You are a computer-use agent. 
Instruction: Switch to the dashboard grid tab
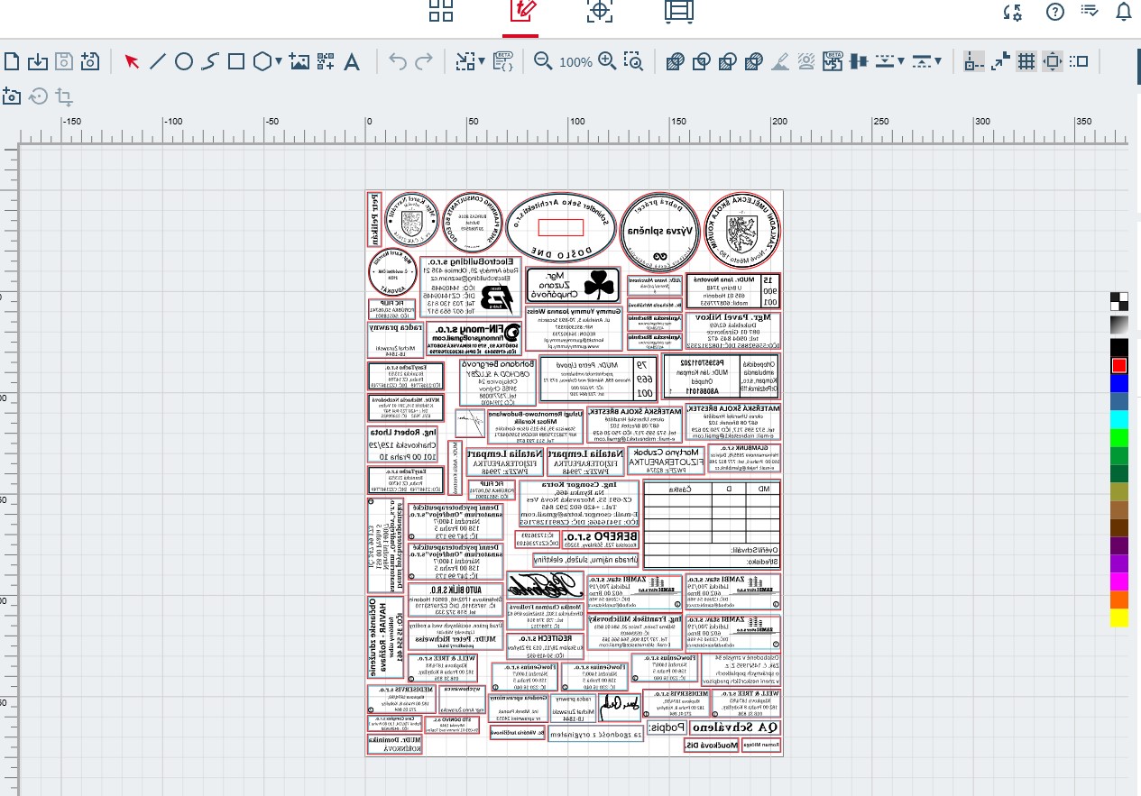[440, 12]
